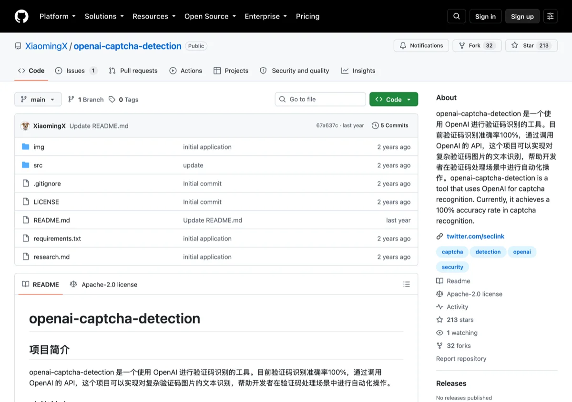Screen dimensions: 572x402
Task: Open the 5 Commits history link
Action: (390, 125)
